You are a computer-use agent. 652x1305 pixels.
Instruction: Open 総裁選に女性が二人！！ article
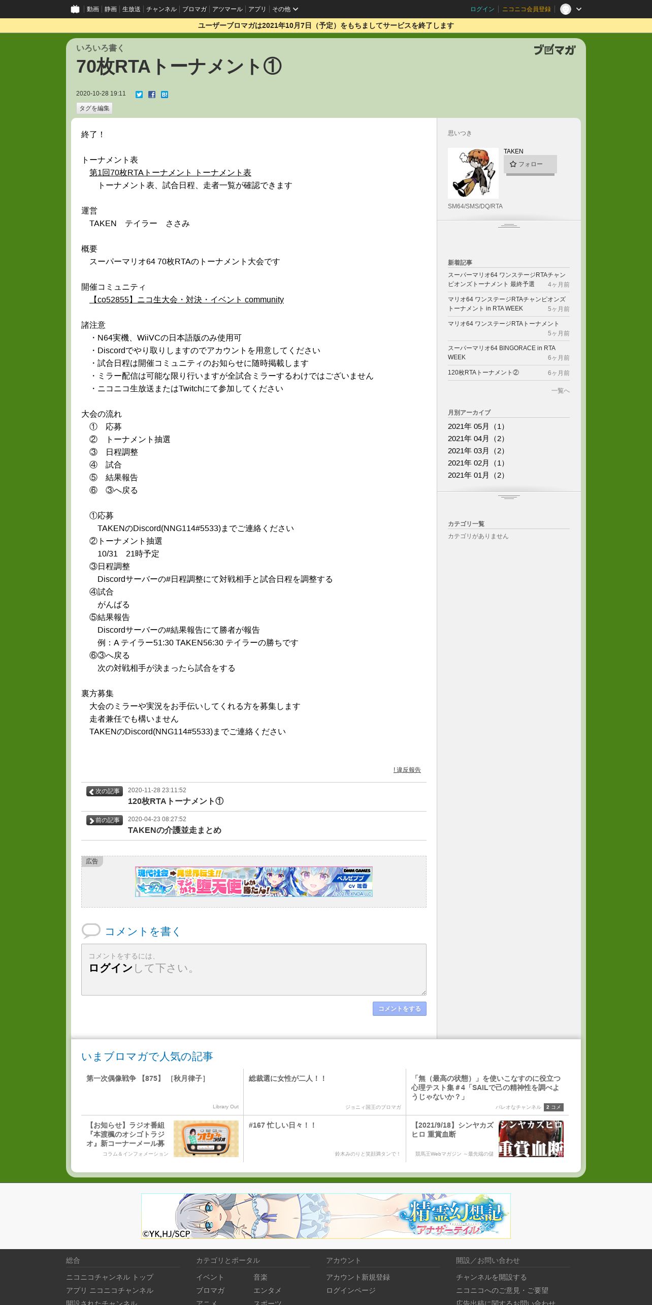coord(287,1078)
